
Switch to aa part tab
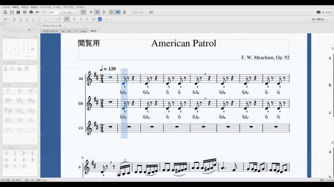pos(63,31)
